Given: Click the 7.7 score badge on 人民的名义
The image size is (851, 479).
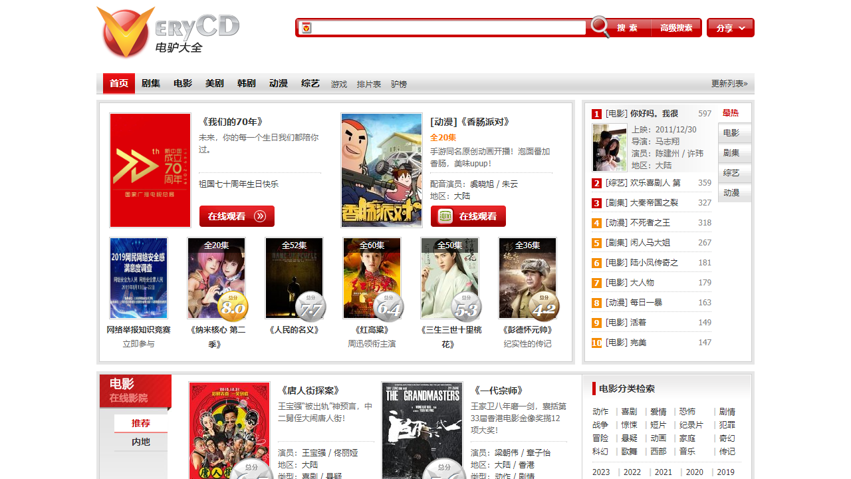Looking at the screenshot, I should click(x=310, y=307).
